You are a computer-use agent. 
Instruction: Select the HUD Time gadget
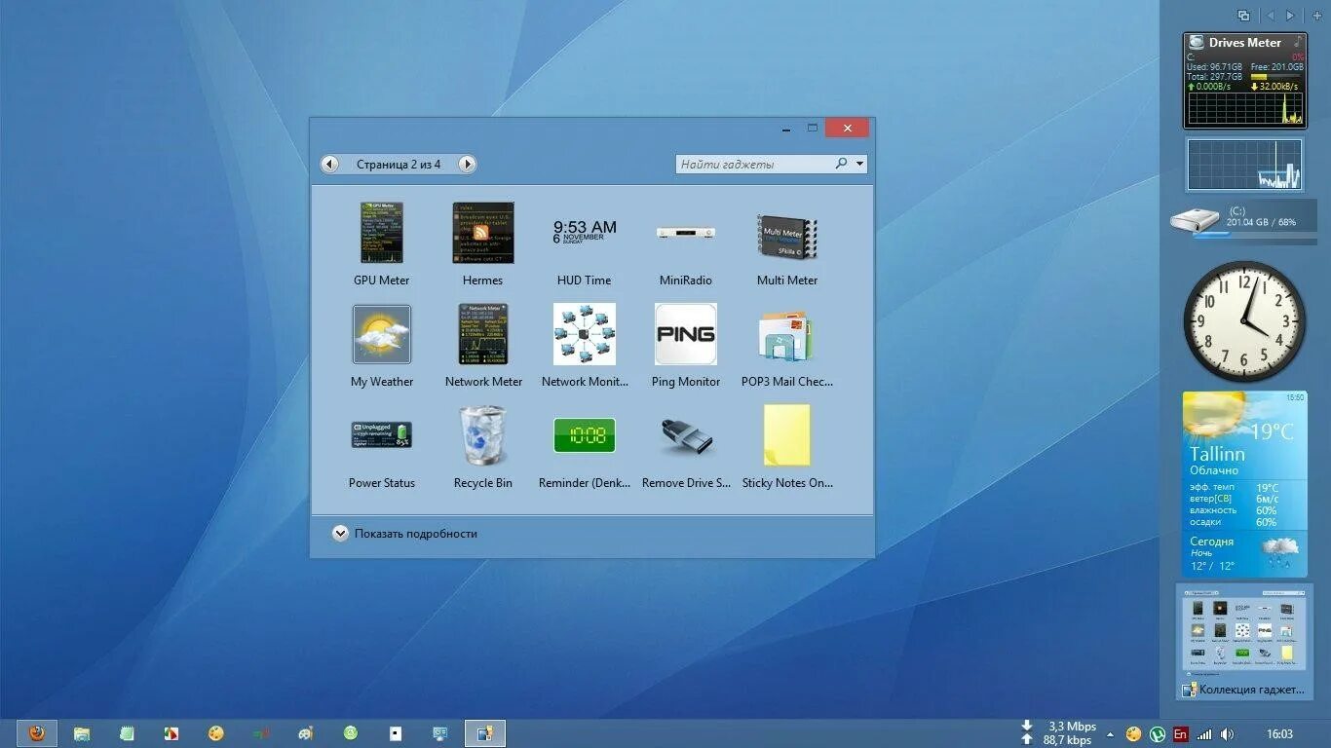coord(585,233)
